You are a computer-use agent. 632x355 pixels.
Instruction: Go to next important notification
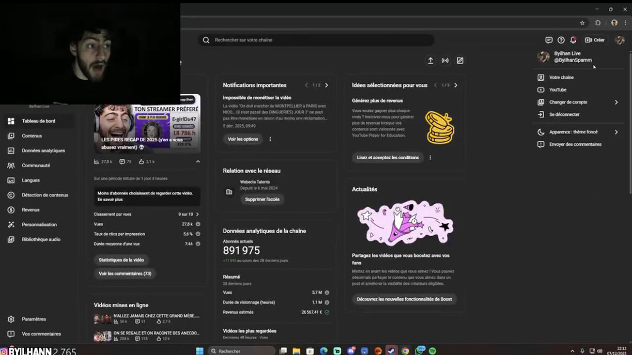point(326,85)
